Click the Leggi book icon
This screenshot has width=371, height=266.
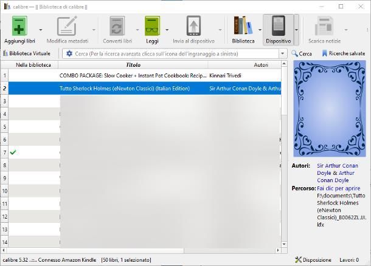[x=152, y=26]
